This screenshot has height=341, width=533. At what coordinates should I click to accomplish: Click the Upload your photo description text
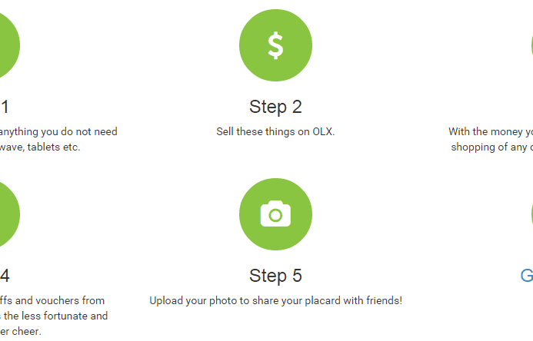(275, 300)
